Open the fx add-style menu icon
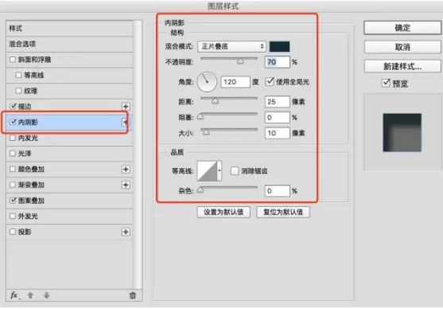The image size is (443, 309). tap(14, 295)
